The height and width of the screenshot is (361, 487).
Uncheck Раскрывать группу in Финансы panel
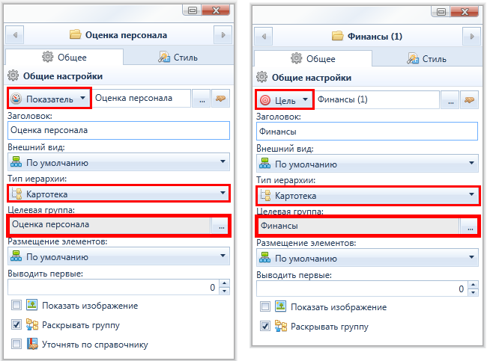(265, 326)
